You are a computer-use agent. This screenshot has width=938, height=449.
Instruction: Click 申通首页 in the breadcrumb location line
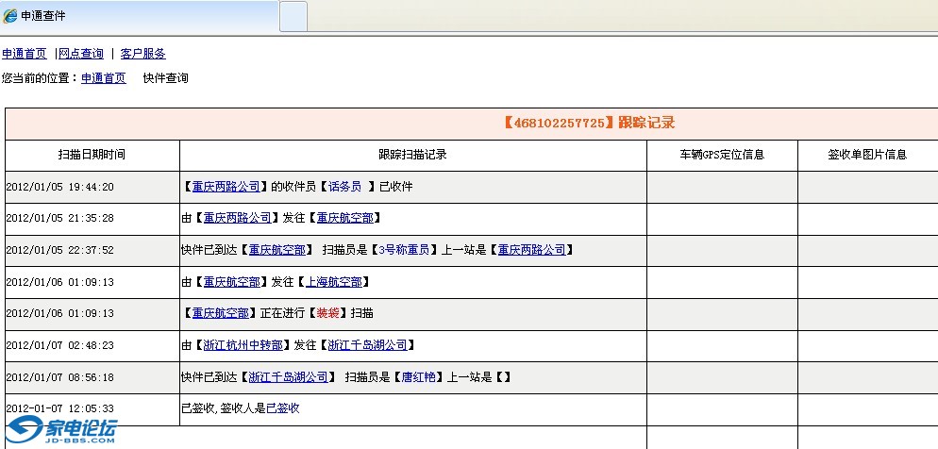coord(103,78)
